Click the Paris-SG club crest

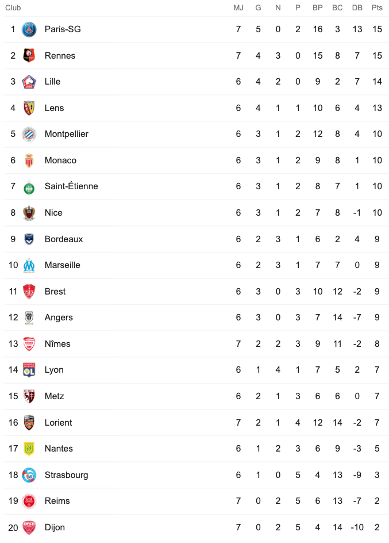pyautogui.click(x=29, y=29)
